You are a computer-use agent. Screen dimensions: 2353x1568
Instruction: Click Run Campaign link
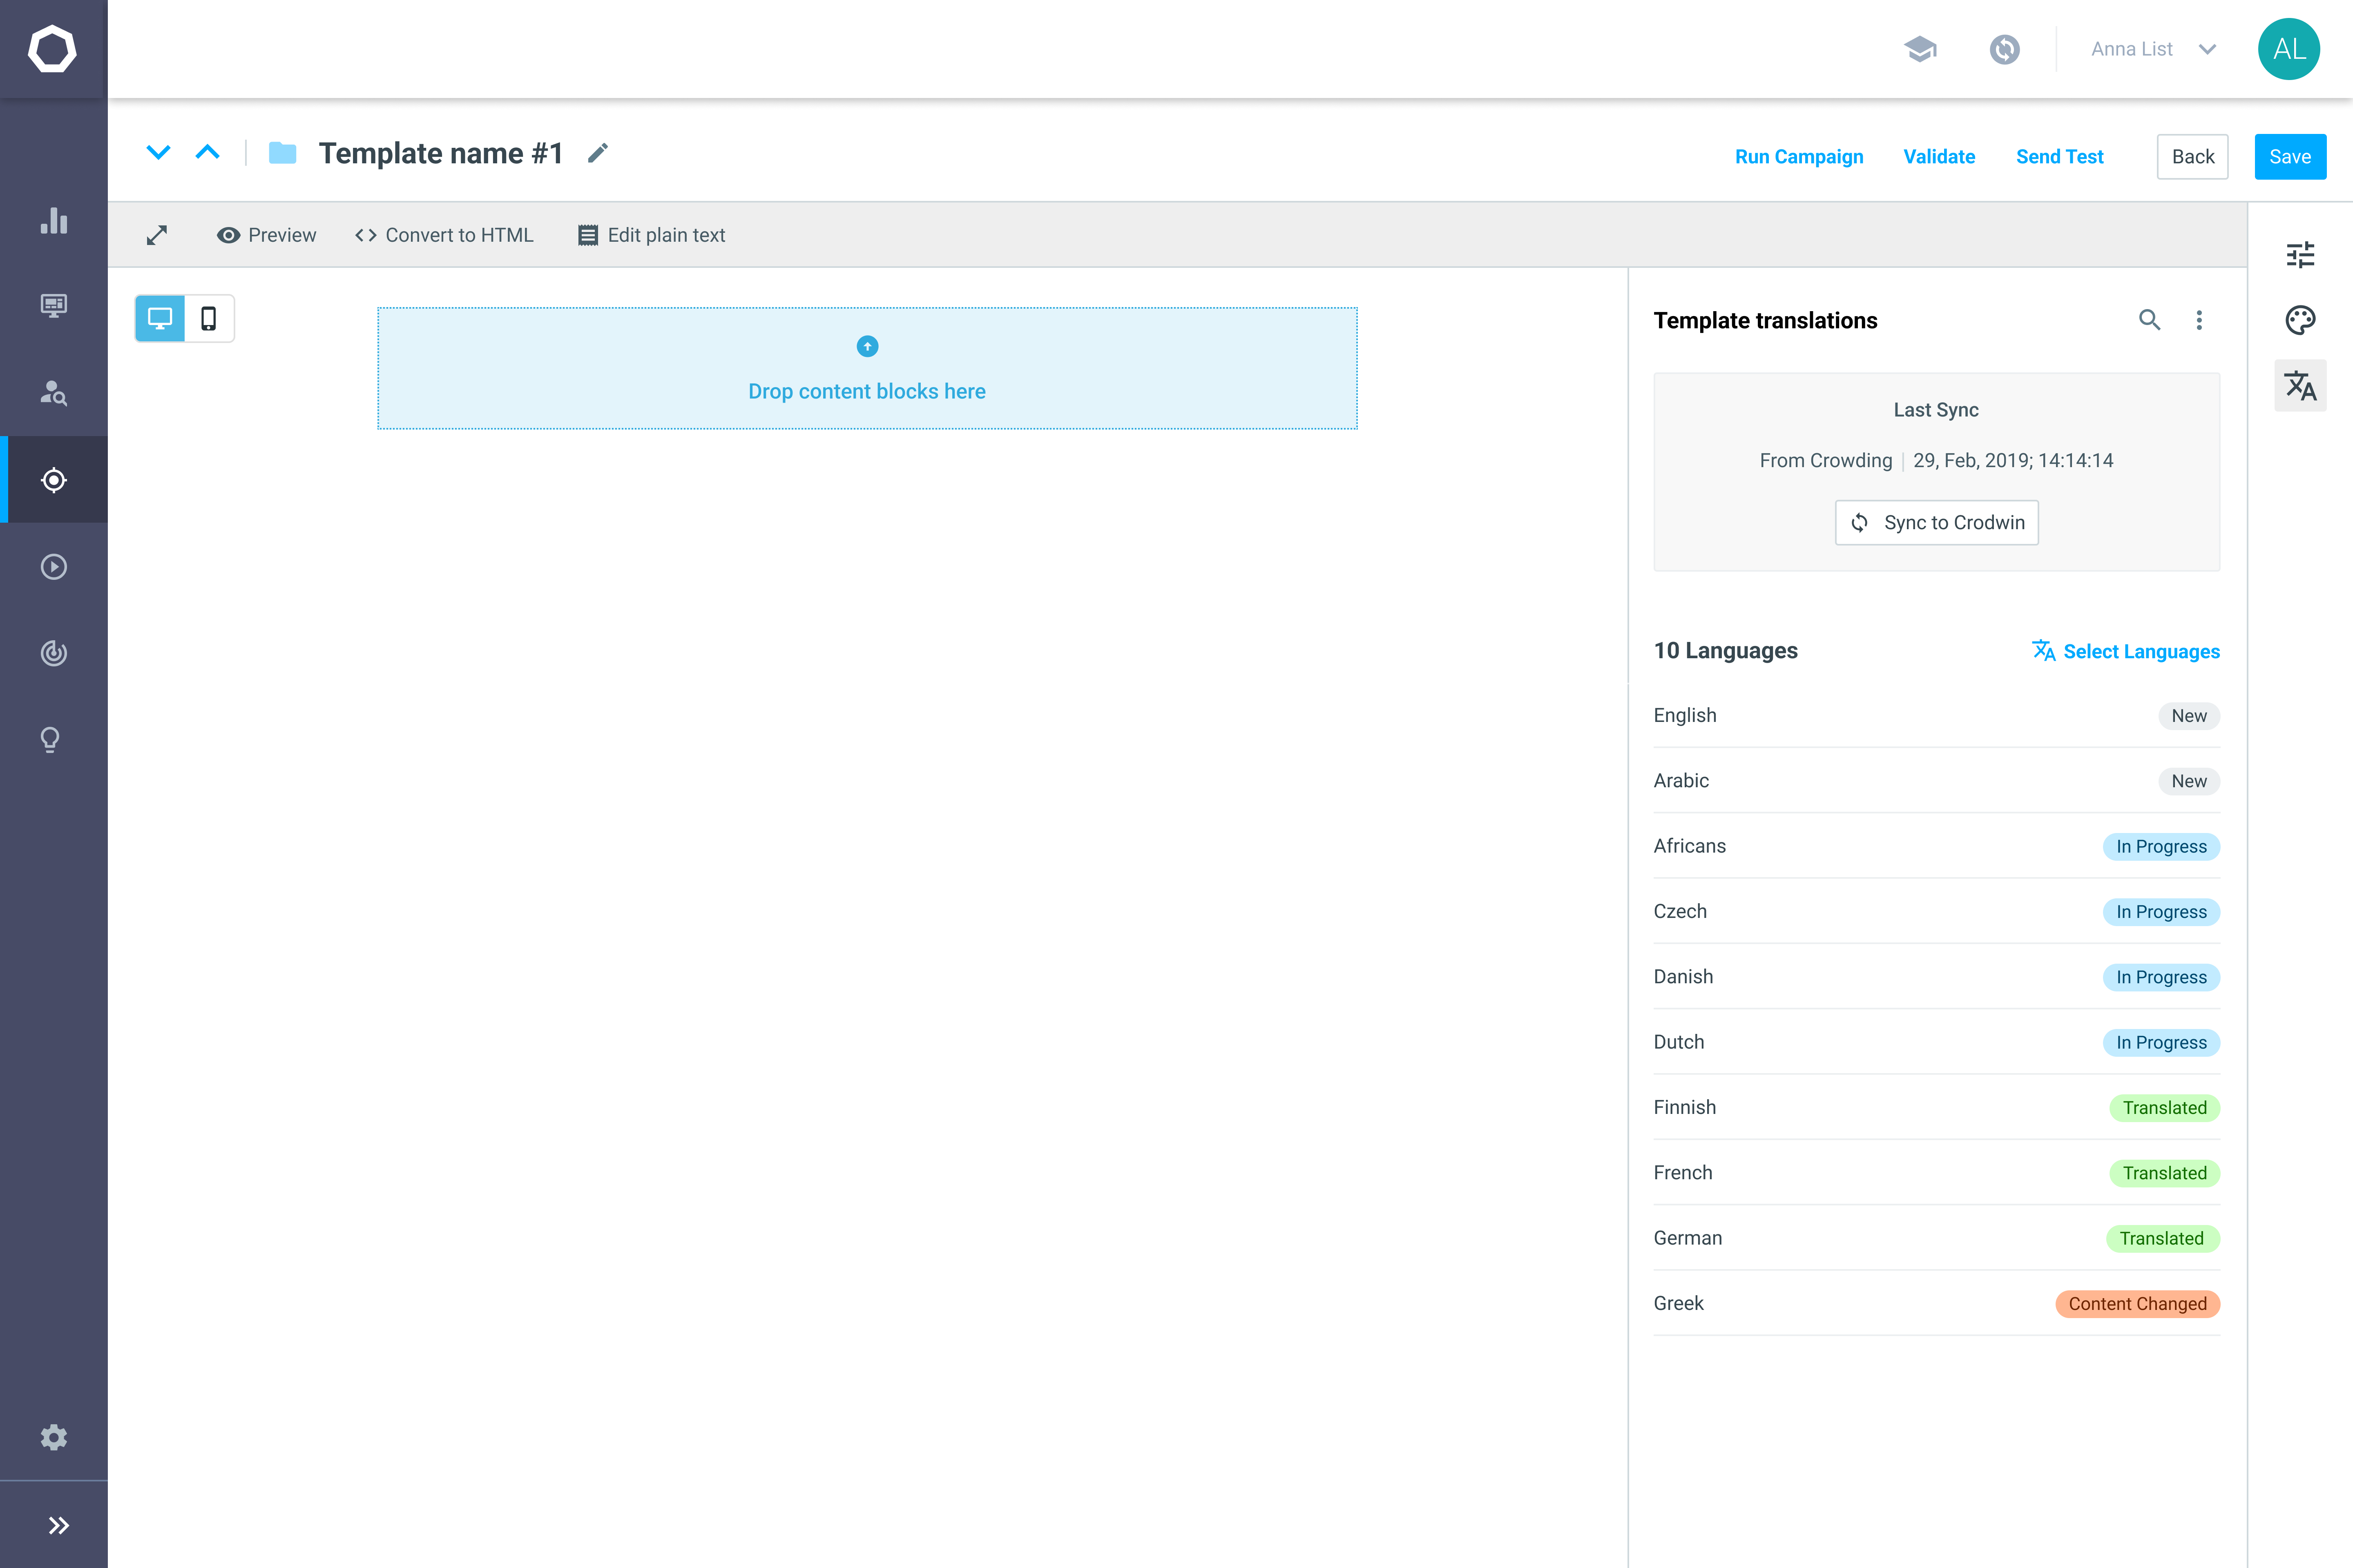coord(1799,157)
